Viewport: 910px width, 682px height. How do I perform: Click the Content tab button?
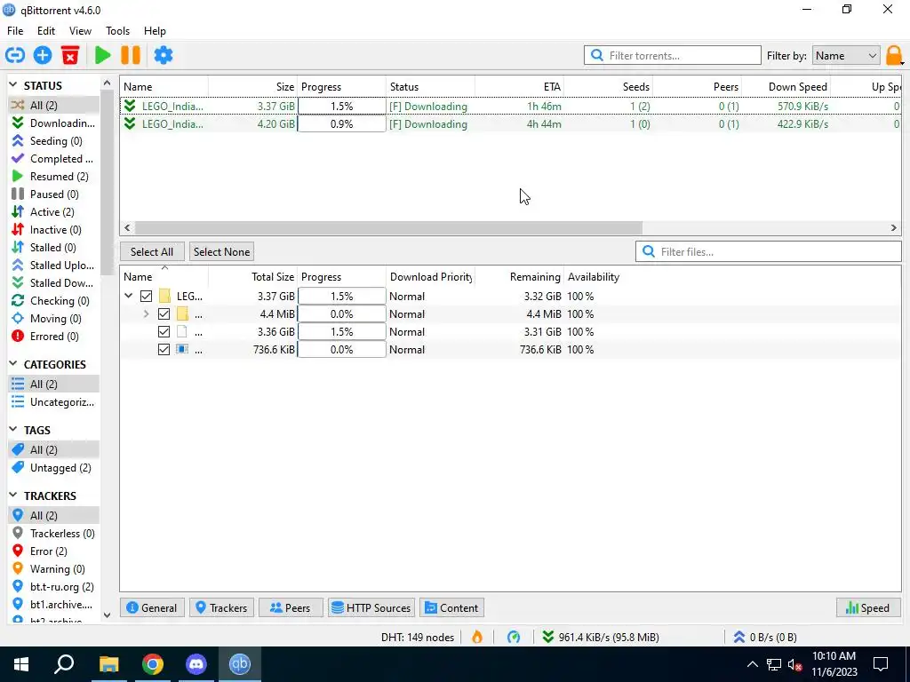click(x=451, y=607)
